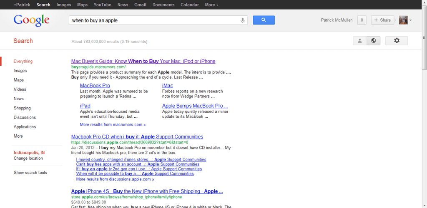This screenshot has width=427, height=208.
Task: Filter results by Shopping in sidebar
Action: pyautogui.click(x=22, y=108)
